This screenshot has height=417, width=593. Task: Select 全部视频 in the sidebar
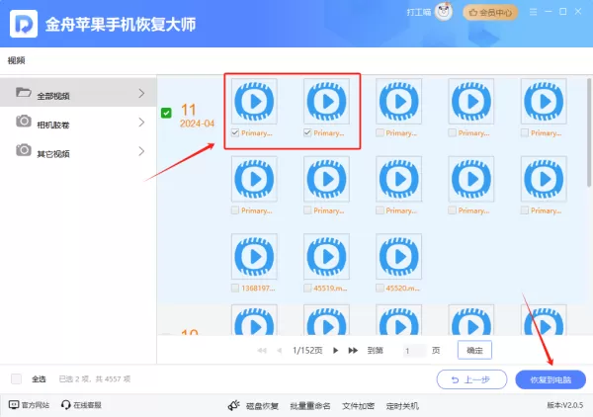78,93
